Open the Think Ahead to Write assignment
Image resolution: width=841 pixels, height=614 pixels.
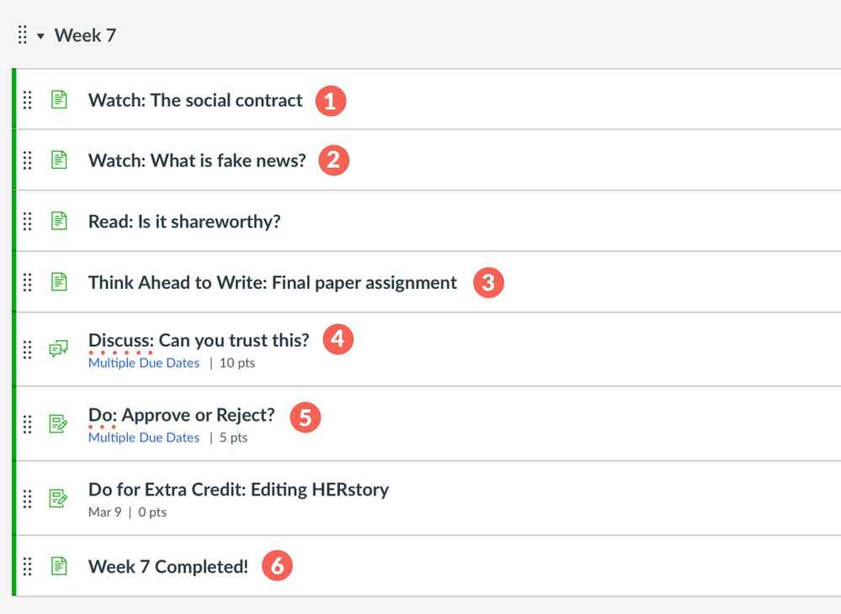272,282
